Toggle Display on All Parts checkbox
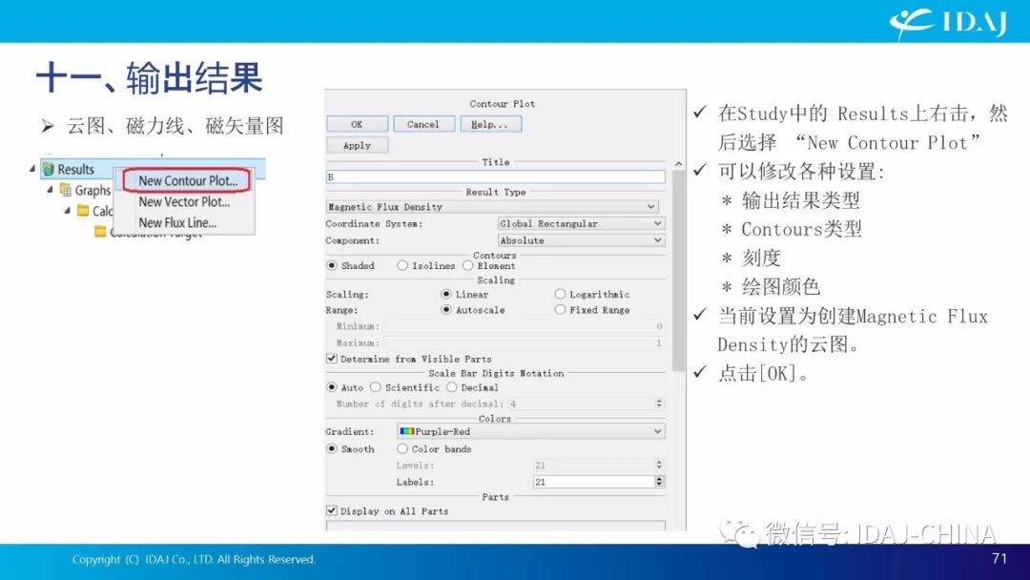1030x580 pixels. [332, 510]
